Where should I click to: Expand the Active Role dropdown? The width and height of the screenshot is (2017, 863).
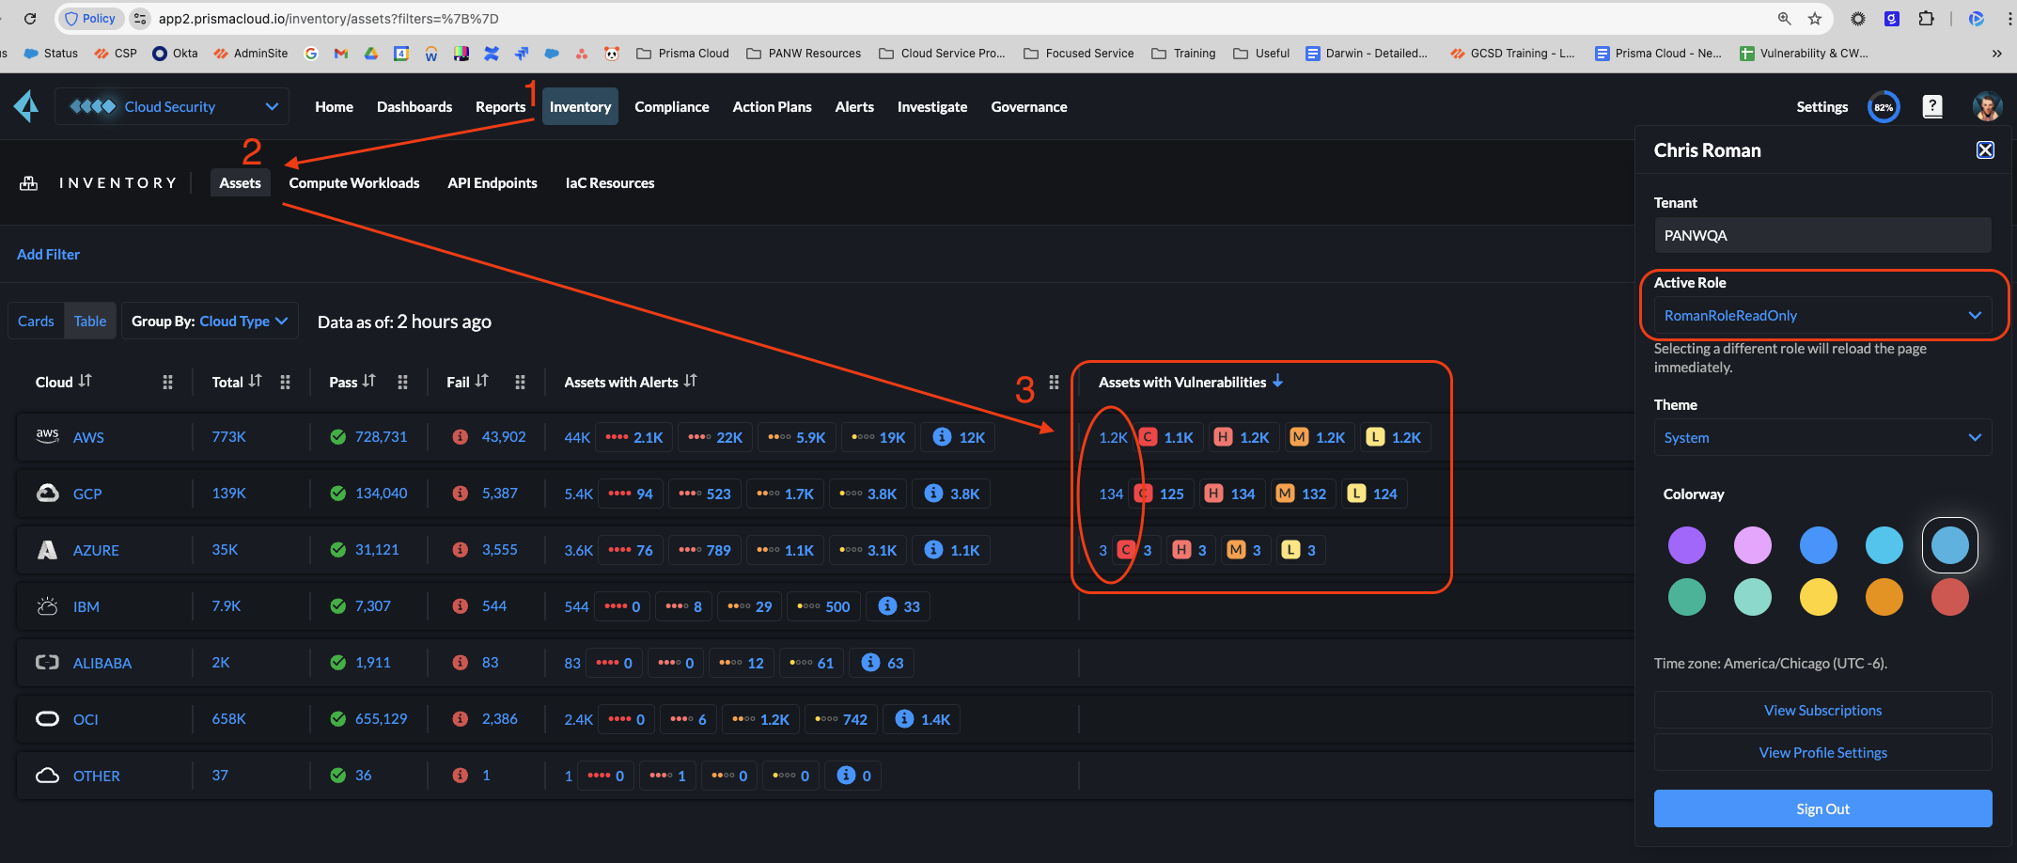1822,315
